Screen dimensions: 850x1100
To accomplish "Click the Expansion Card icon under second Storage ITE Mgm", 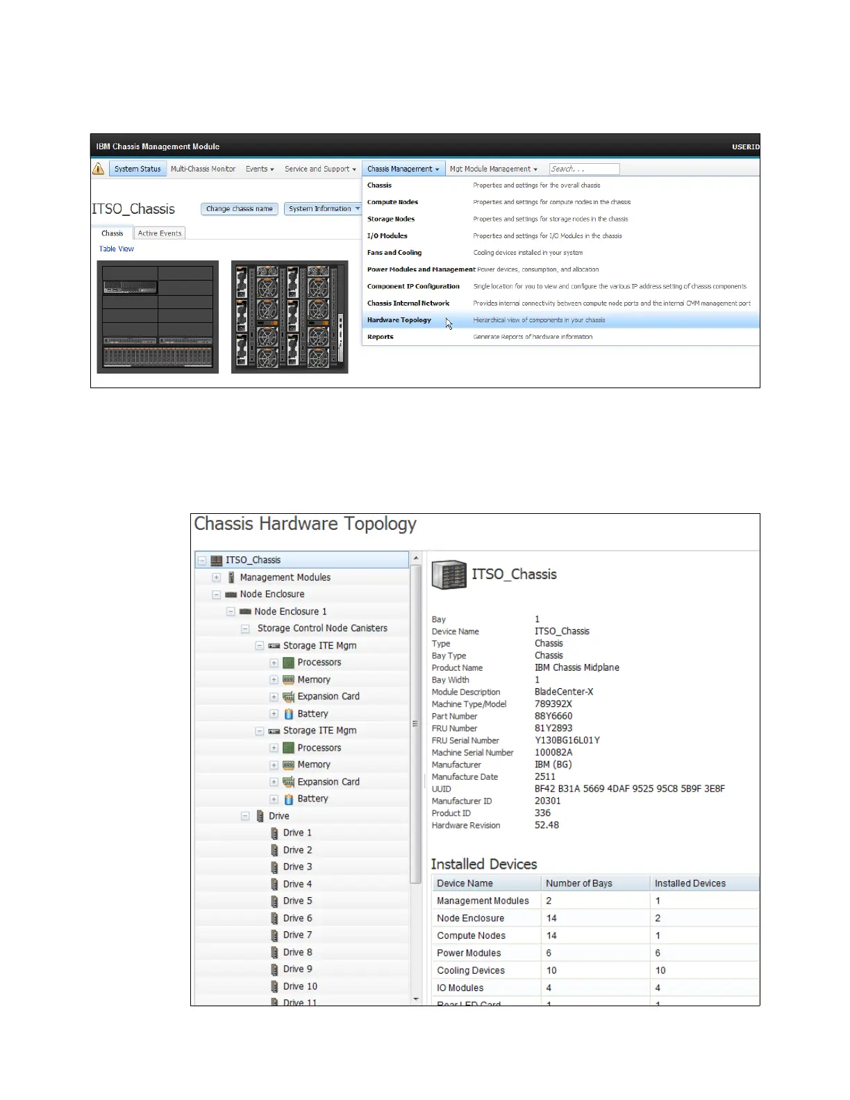I will [x=288, y=782].
